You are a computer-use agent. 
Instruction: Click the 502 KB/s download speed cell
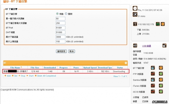pyautogui.click(x=105, y=71)
